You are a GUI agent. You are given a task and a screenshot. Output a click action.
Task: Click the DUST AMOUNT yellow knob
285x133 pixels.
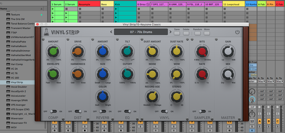(x=152, y=51)
